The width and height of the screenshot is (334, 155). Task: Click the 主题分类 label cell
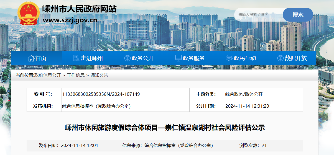[x=207, y=94]
